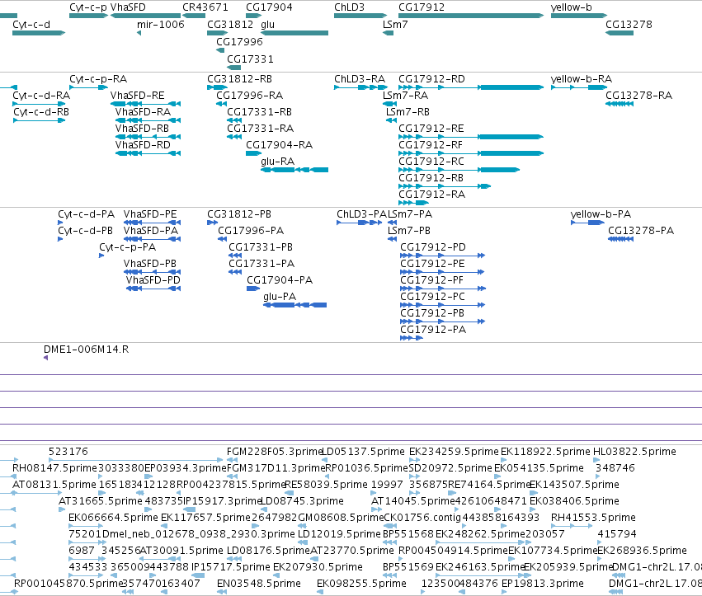Click EST HL03822.5prime
The width and height of the screenshot is (702, 596).
coord(634,452)
